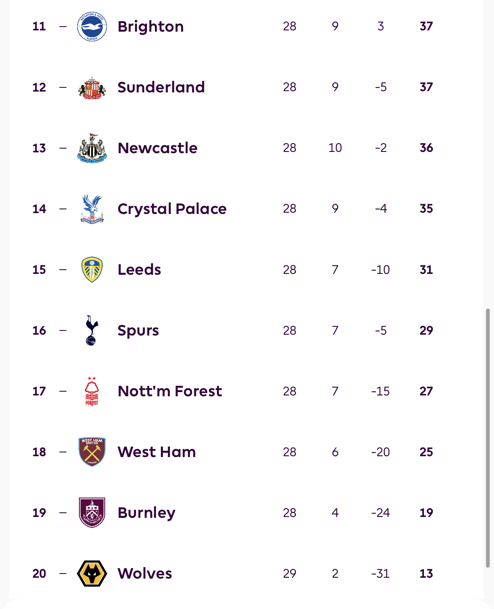This screenshot has width=494, height=609.
Task: Open the Brighton team name link
Action: click(151, 27)
